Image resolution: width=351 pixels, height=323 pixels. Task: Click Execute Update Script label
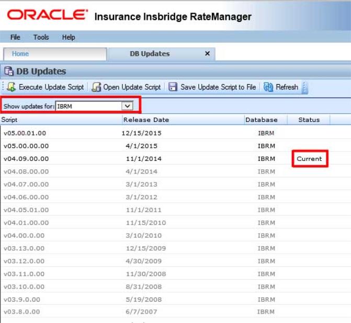[51, 87]
